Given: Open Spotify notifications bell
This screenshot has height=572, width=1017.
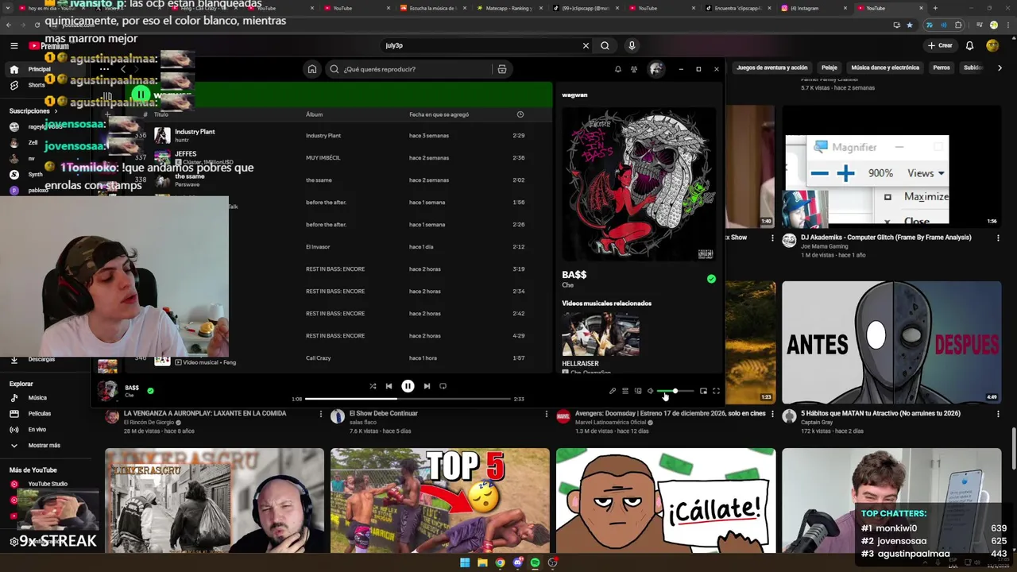Looking at the screenshot, I should click(618, 69).
